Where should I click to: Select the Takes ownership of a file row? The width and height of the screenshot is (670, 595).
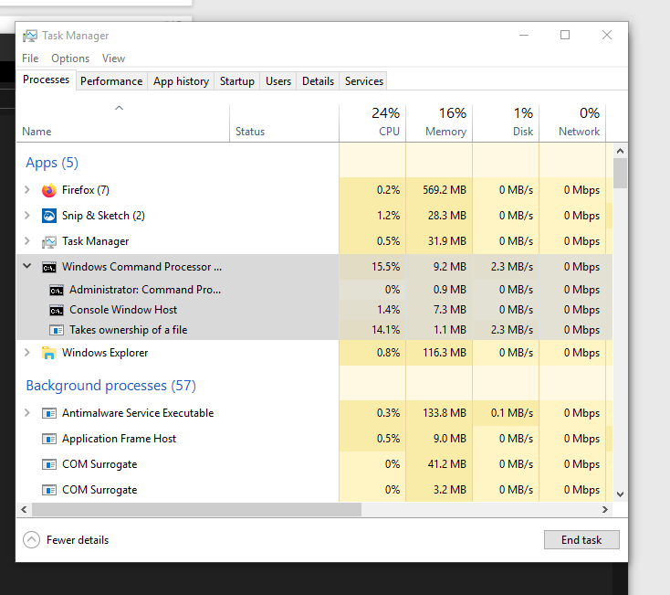coord(315,330)
